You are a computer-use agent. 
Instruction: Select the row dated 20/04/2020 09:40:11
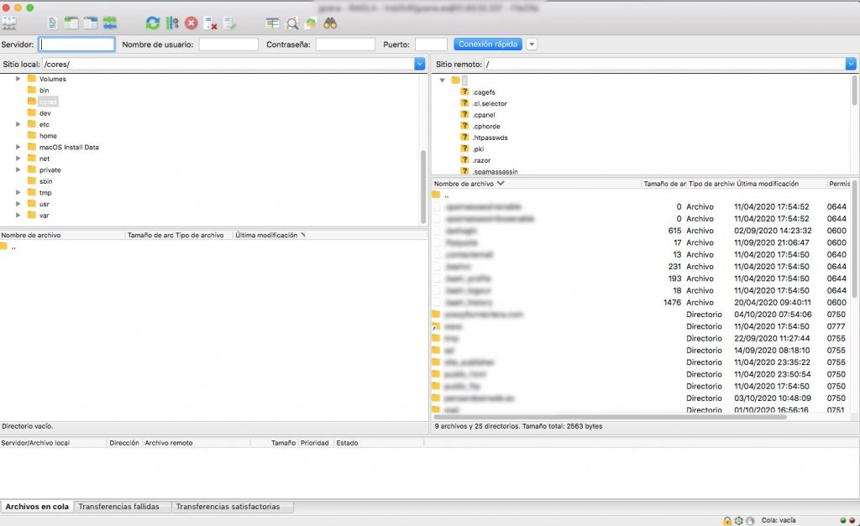(x=642, y=303)
